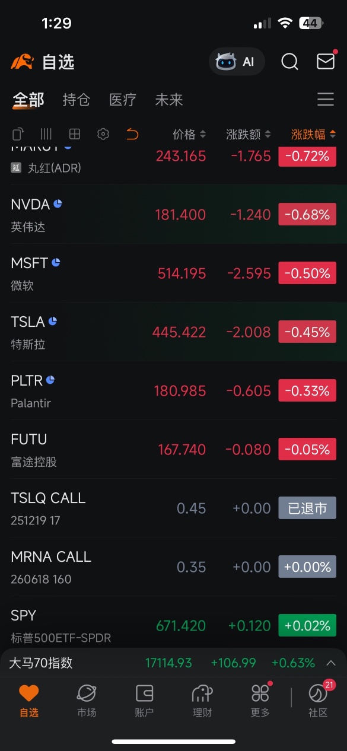Open the 市场 bottom navigation tab
The height and width of the screenshot is (751, 347).
tap(87, 701)
